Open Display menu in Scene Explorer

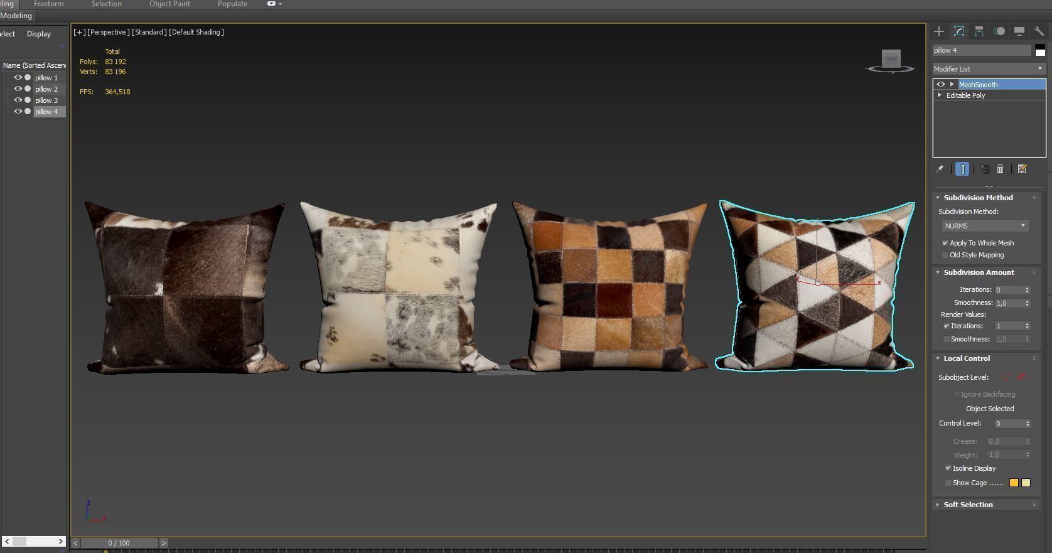click(x=38, y=34)
